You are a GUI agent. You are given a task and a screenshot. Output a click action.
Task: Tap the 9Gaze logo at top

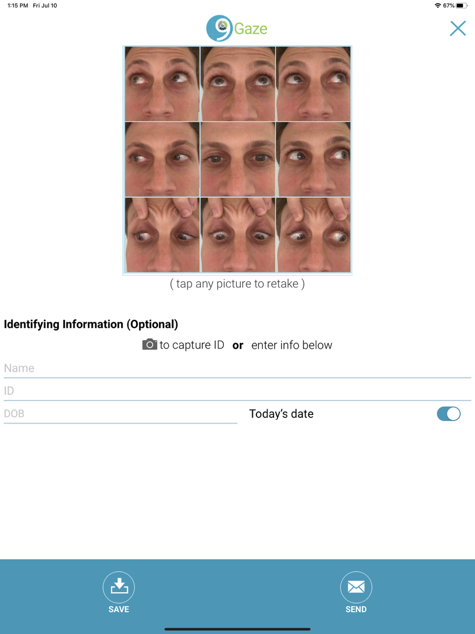[x=237, y=29]
